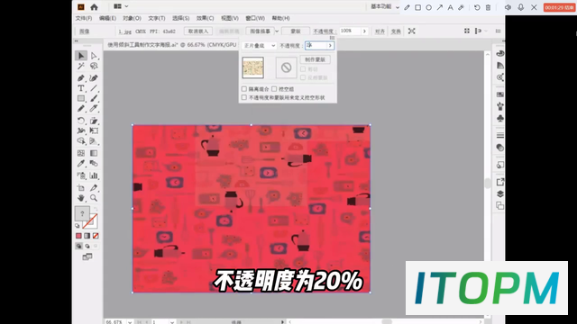
Task: Select the Rotate tool
Action: pyautogui.click(x=80, y=121)
